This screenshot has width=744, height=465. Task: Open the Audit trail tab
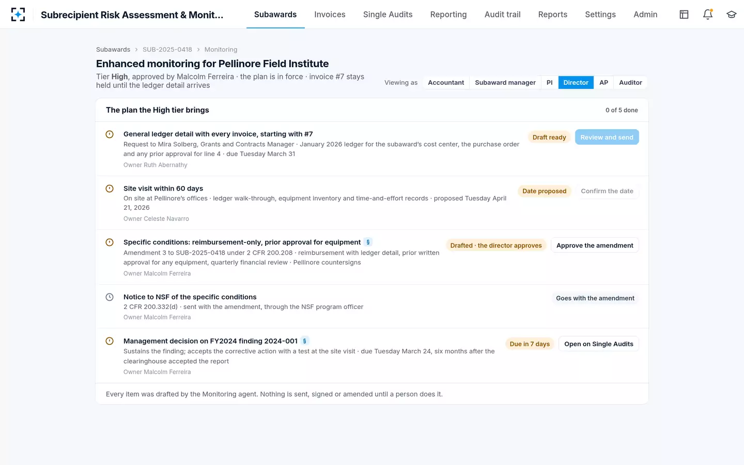[x=503, y=14]
